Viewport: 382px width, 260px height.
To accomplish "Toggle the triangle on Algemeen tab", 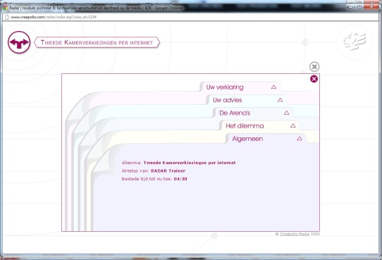I will coord(300,139).
